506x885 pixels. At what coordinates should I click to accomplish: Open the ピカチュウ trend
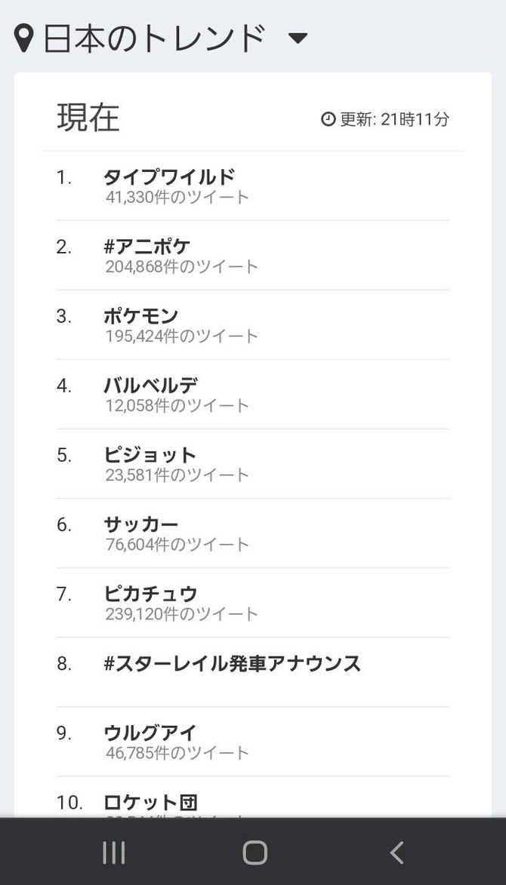(150, 594)
